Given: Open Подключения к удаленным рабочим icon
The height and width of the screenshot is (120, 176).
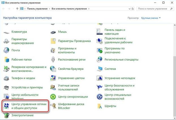Looking at the screenshot, I should point(99,41).
